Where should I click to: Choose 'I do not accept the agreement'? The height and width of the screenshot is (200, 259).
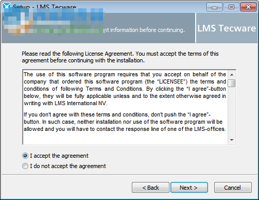pos(25,166)
